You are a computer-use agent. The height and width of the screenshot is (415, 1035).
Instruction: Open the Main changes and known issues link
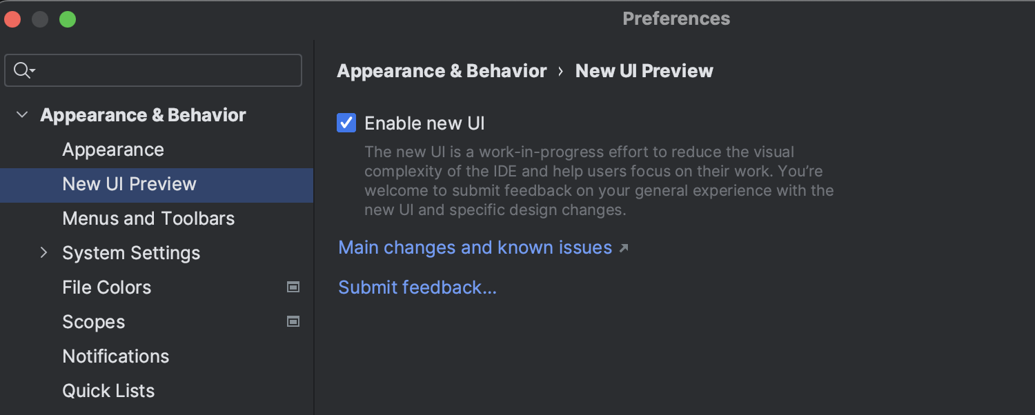(x=475, y=247)
